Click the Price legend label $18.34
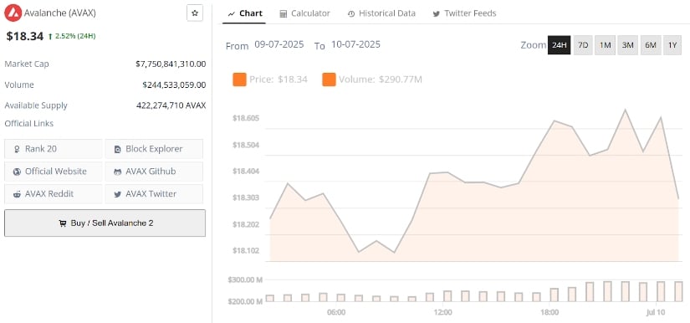 (x=279, y=79)
